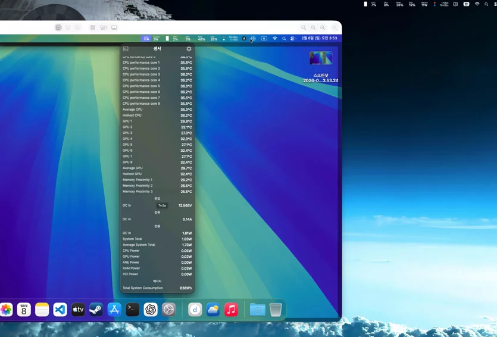Click the 'Tm2p' tooltip label
Screen dimensions: 497x337
[x=162, y=205]
